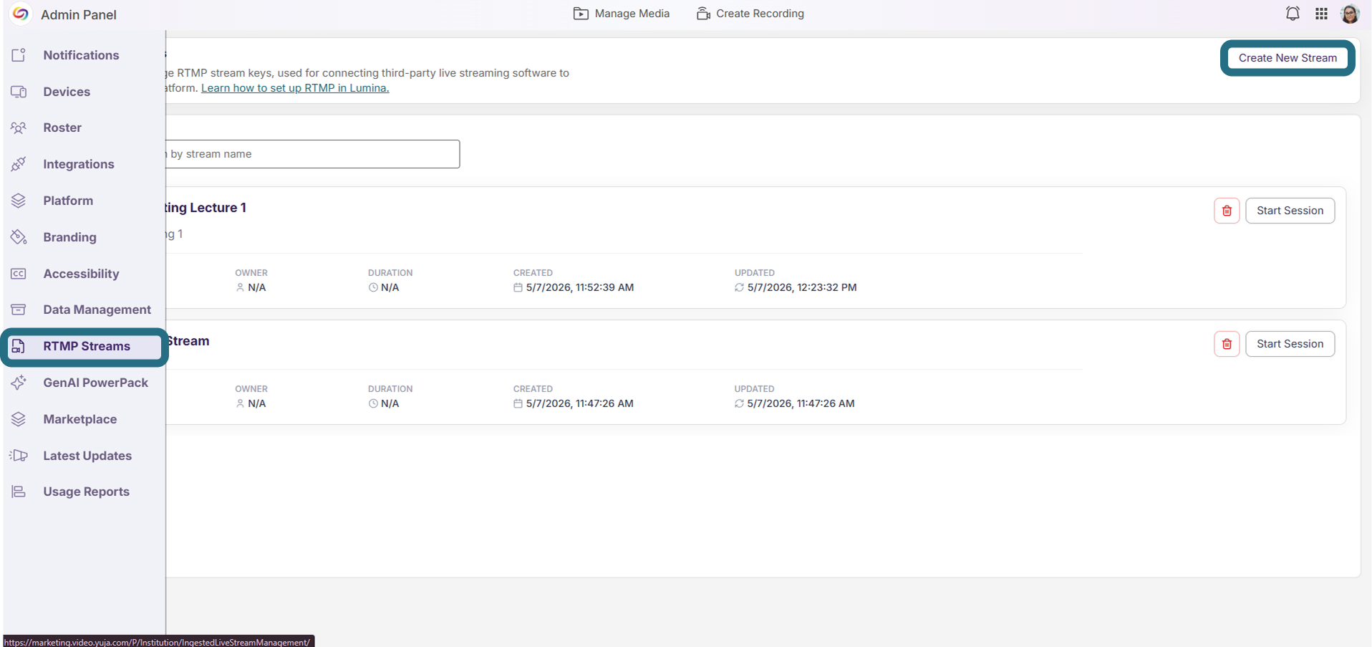Screen dimensions: 1372x647
Task: Focus the stream name search field
Action: tap(312, 154)
